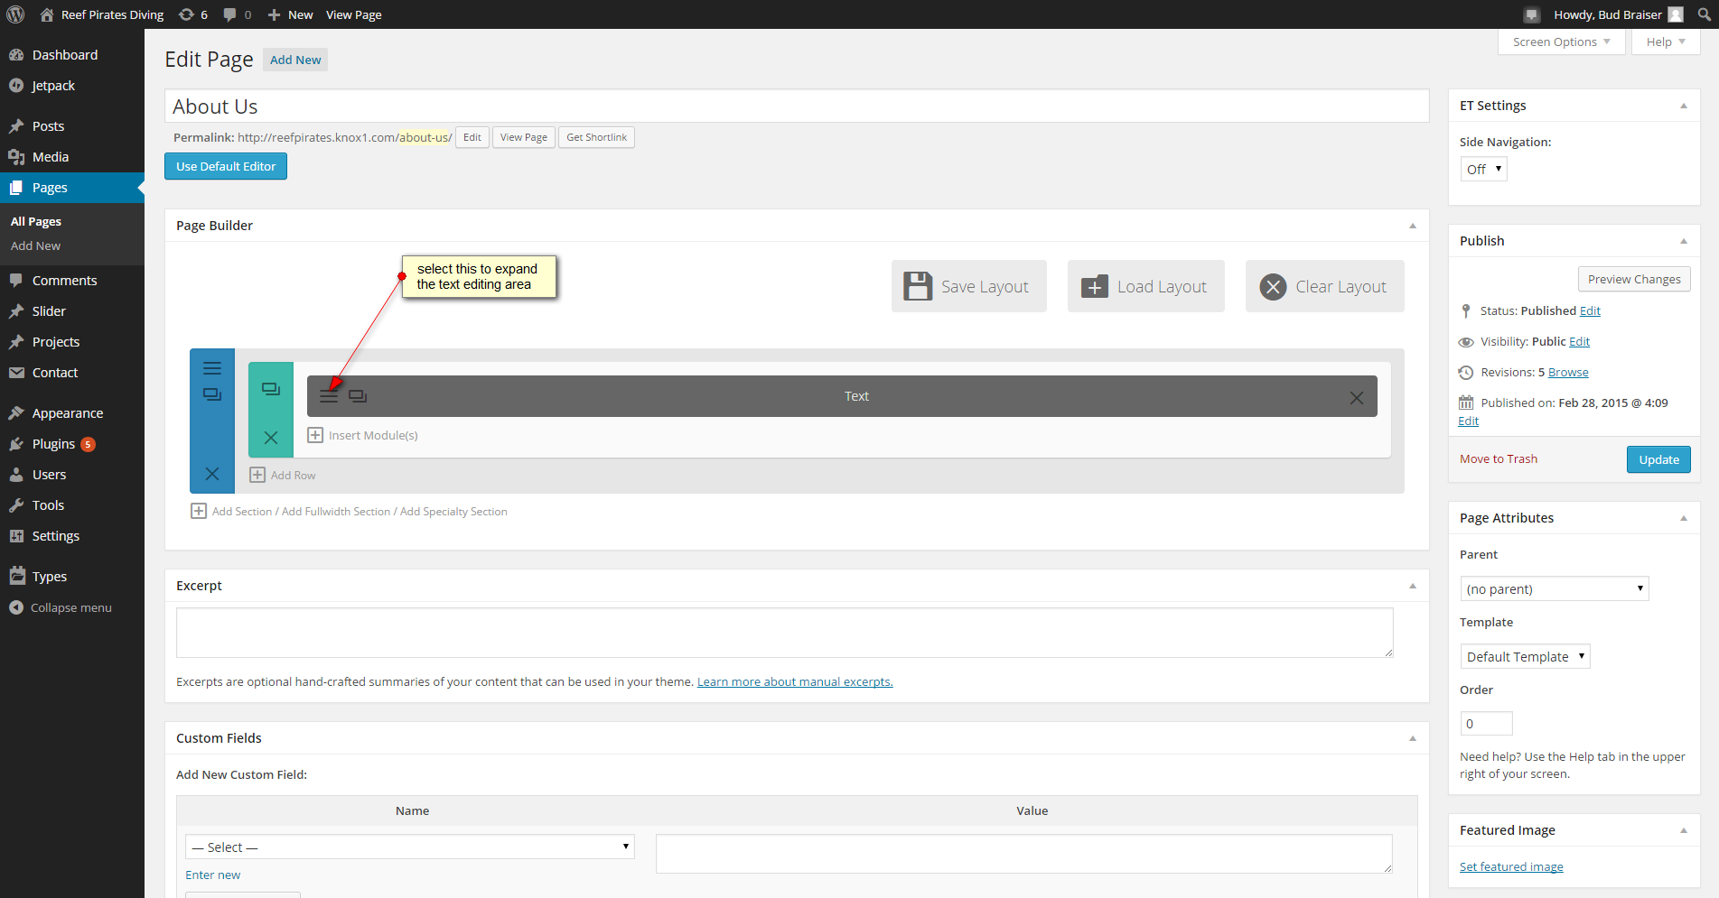
Task: Collapse the Custom Fields panel
Action: click(x=1413, y=738)
